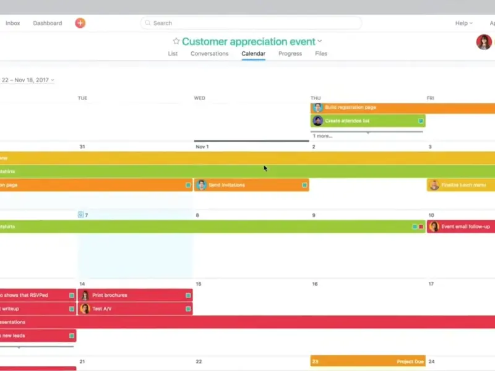
Task: Switch to the Progress tab
Action: click(290, 54)
